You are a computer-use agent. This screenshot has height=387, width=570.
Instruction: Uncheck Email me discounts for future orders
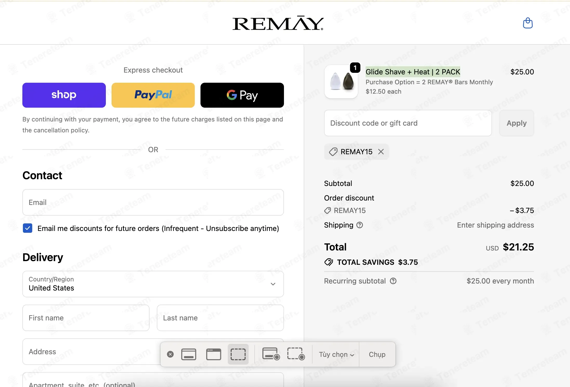click(x=28, y=228)
